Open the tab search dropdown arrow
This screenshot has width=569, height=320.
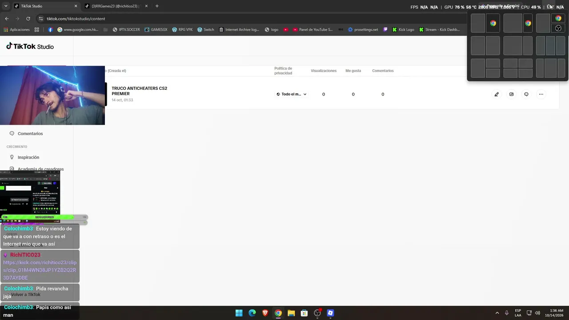coord(6,6)
